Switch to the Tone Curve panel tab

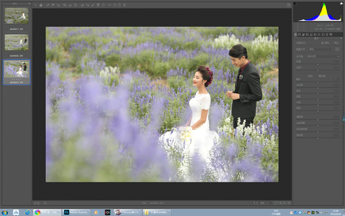[x=300, y=35]
